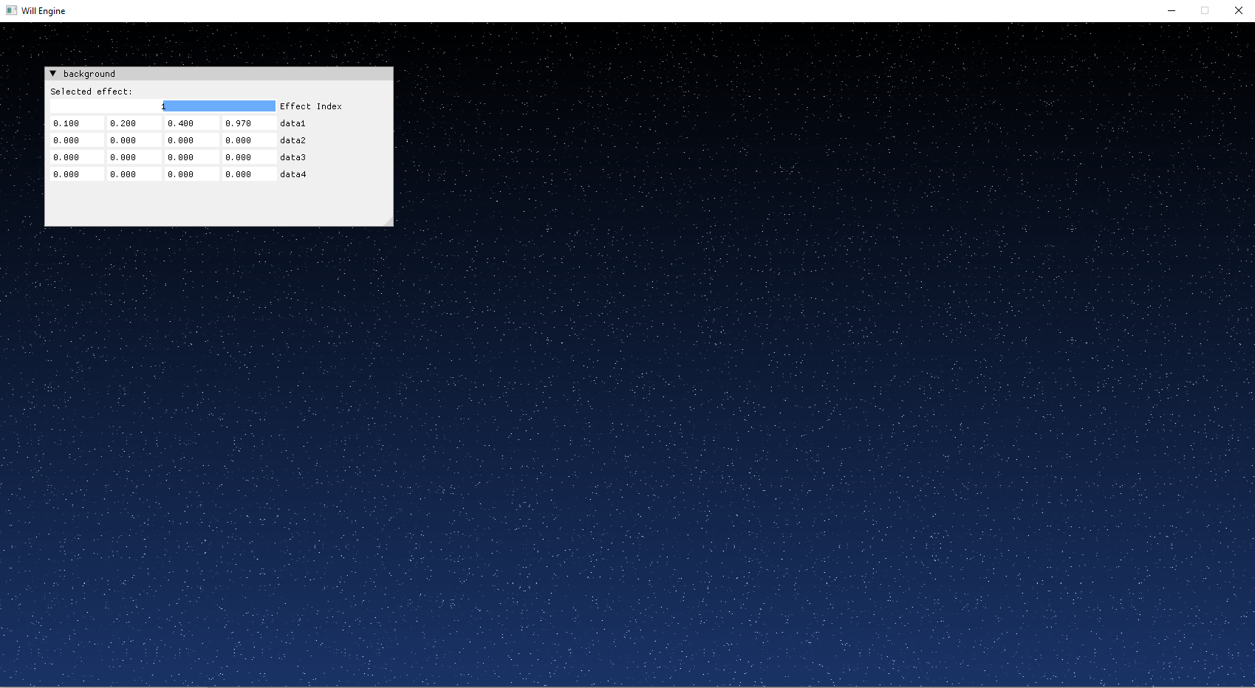
Task: Click the disclosure triangle next to background
Action: point(52,73)
